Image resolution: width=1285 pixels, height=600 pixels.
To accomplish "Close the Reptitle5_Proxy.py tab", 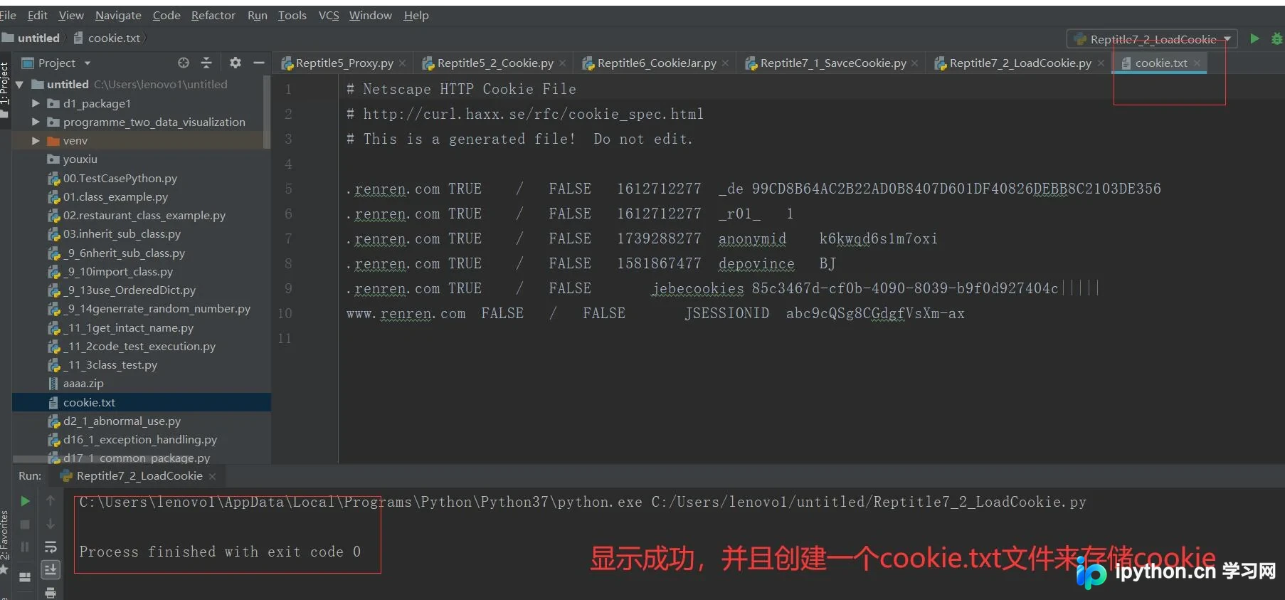I will point(402,63).
